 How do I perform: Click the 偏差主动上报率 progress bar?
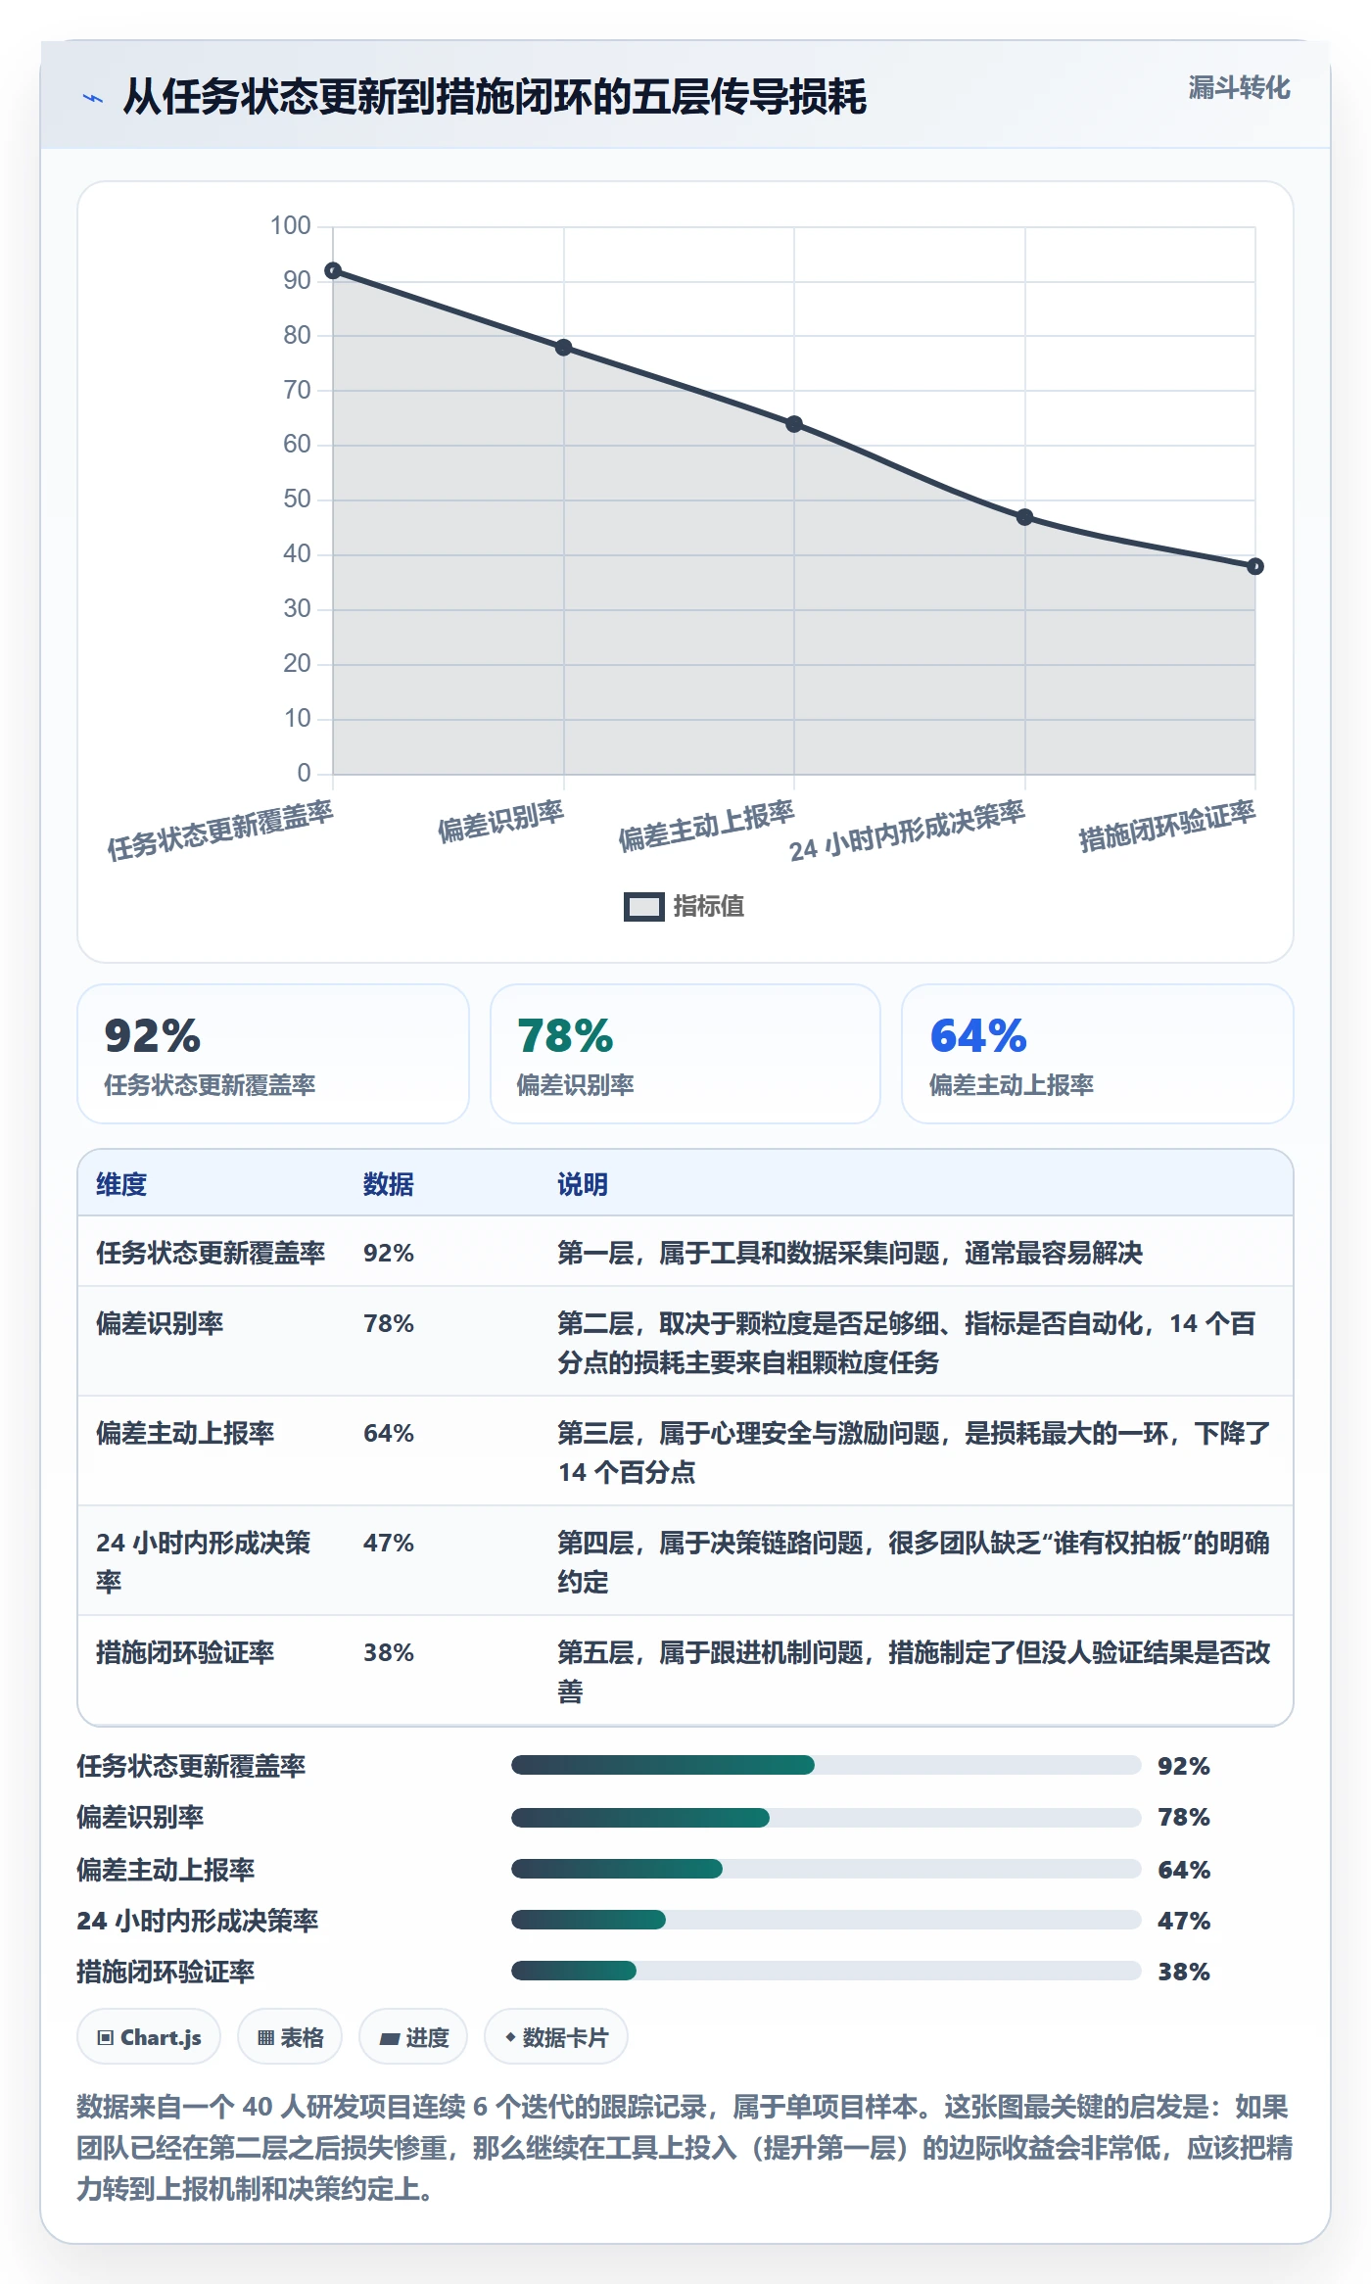click(x=826, y=1869)
